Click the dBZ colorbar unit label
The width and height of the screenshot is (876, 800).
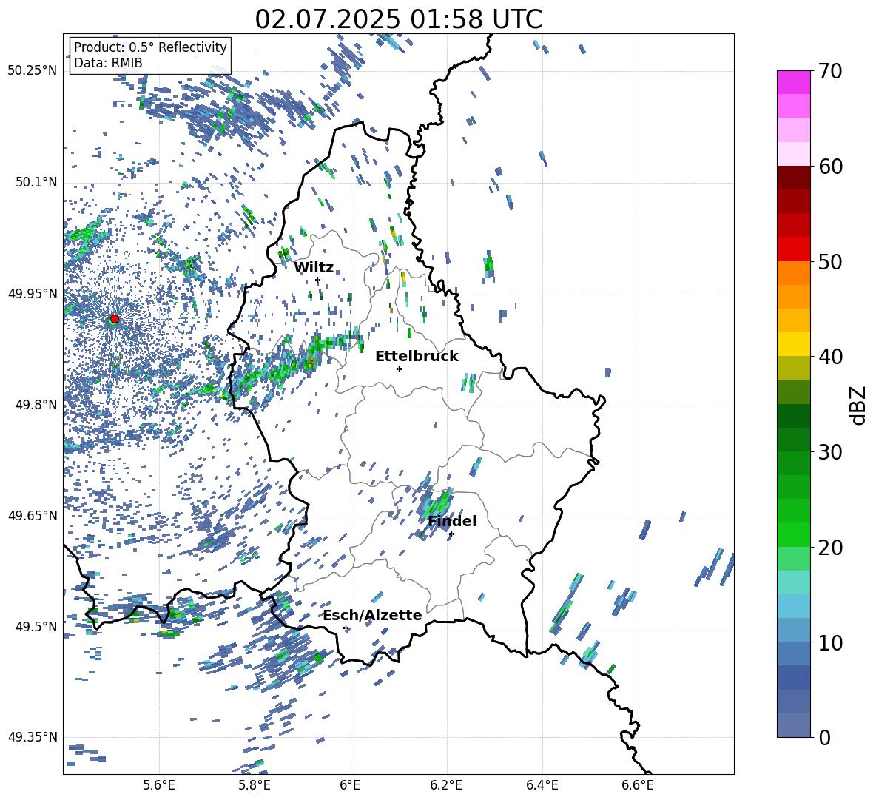click(x=859, y=405)
